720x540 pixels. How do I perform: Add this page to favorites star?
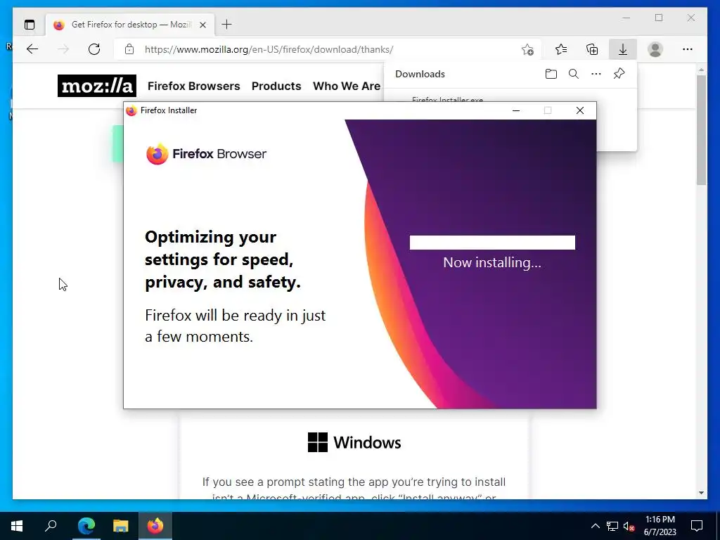tap(527, 50)
